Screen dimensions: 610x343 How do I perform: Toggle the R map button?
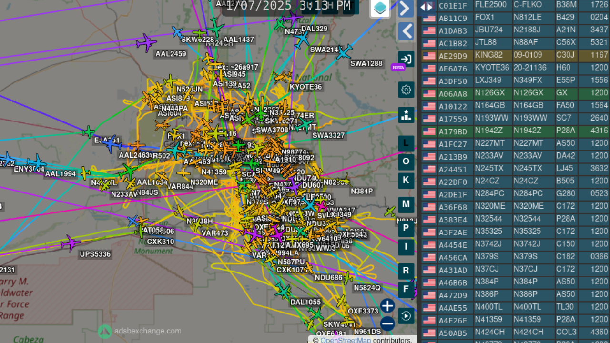pyautogui.click(x=406, y=271)
